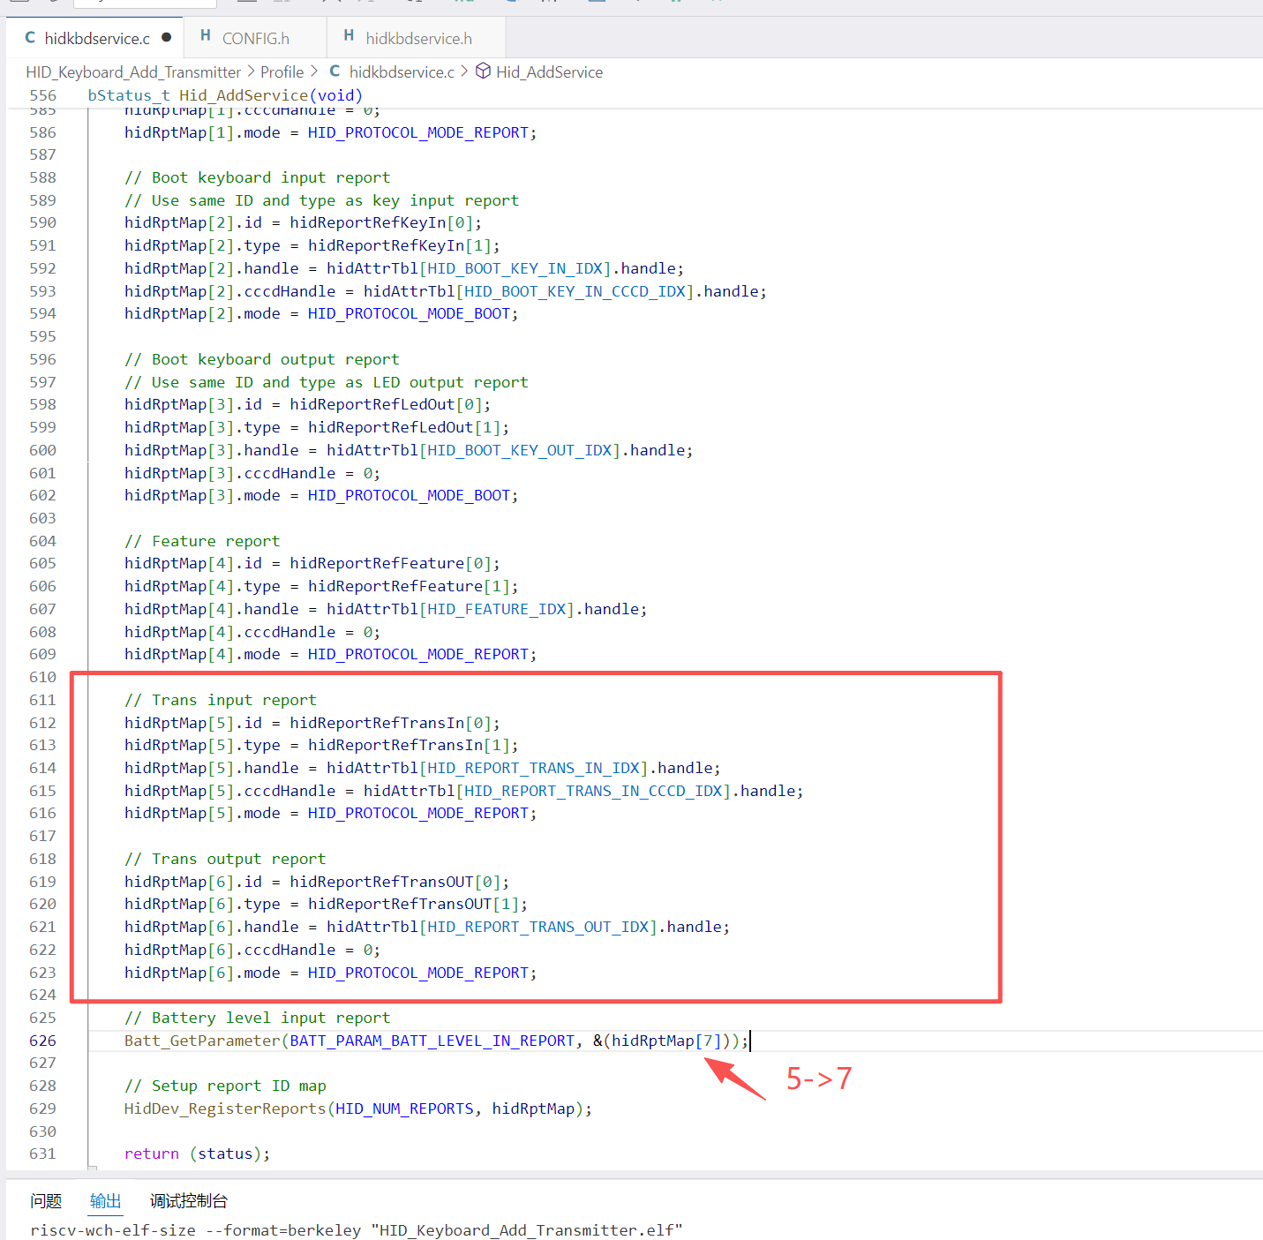This screenshot has height=1240, width=1263.
Task: Click the riscv-wch-elf-size output line
Action: point(357,1230)
